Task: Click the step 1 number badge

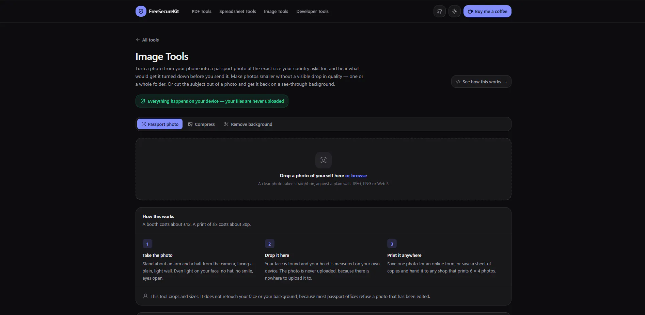Action: tap(147, 244)
